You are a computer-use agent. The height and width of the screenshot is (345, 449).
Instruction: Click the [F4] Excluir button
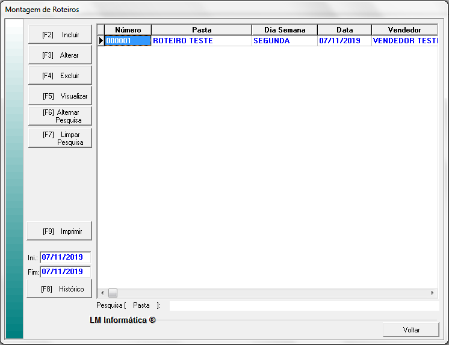tap(60, 76)
